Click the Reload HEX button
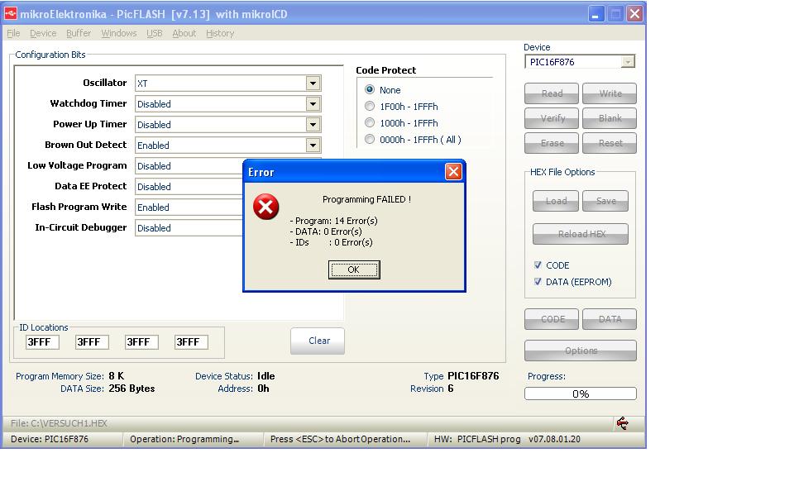This screenshot has height=496, width=794. pos(581,234)
